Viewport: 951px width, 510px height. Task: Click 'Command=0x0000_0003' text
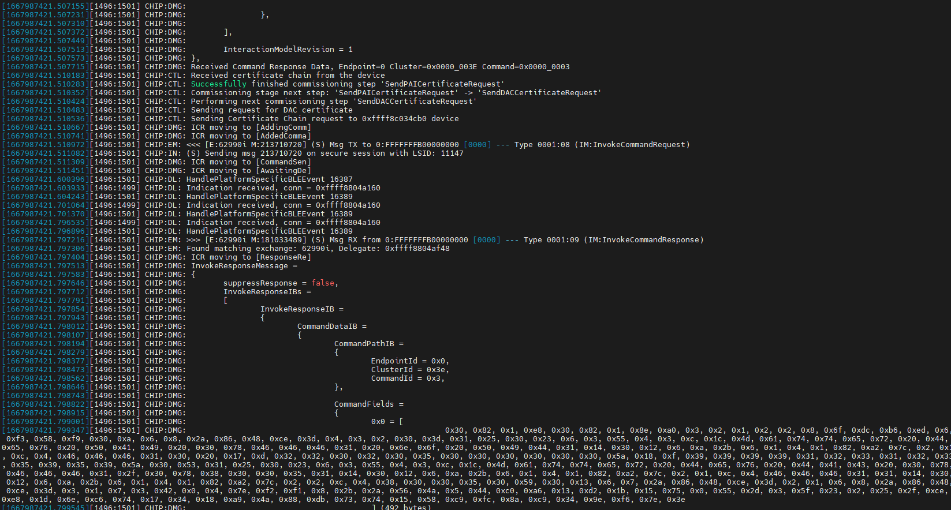pos(526,67)
